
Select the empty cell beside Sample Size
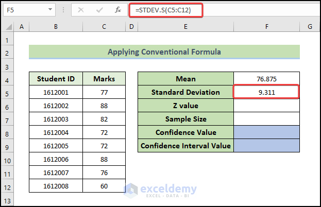(266, 119)
